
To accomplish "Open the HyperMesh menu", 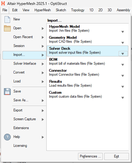I will (x=43, y=10).
